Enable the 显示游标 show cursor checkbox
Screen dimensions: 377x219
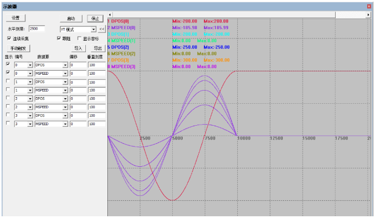[79, 38]
